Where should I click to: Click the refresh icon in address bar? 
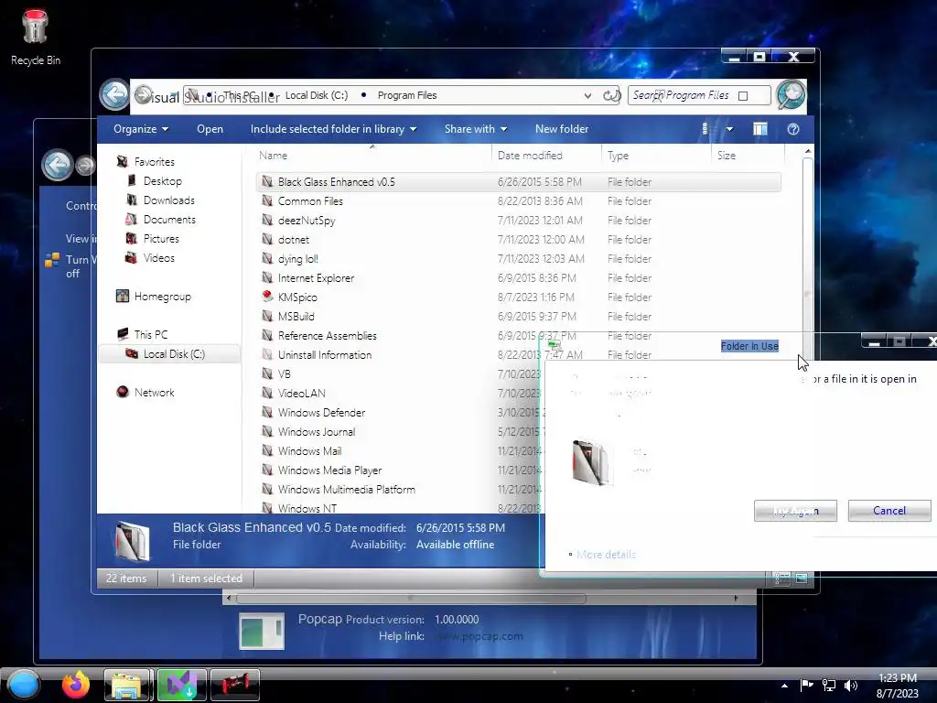click(x=610, y=95)
